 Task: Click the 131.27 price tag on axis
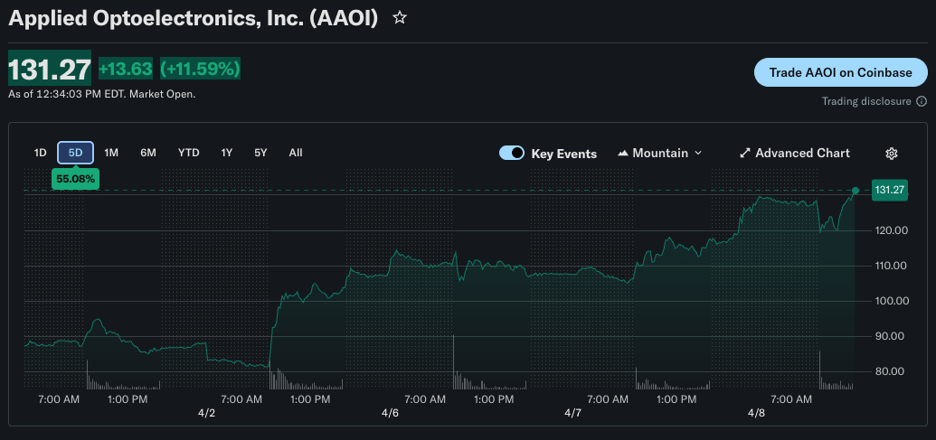pyautogui.click(x=890, y=191)
